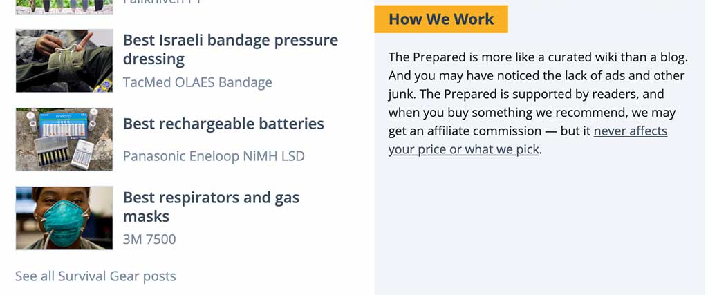This screenshot has height=295, width=708.
Task: Click the rechargeable batteries thumbnail image
Action: point(64,139)
